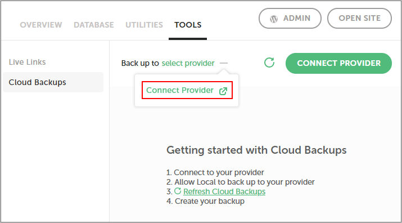Image resolution: width=402 pixels, height=223 pixels.
Task: Click the WordPress logo inside the Admin button
Action: tap(274, 19)
